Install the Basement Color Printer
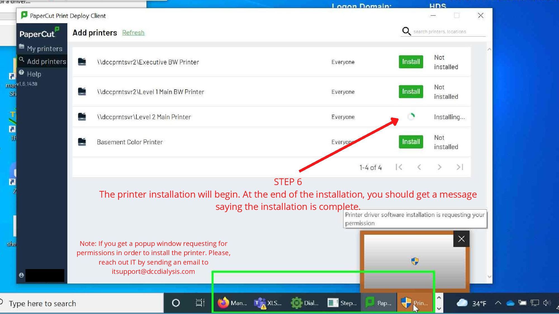Viewport: 559px width, 314px height. pos(411,142)
